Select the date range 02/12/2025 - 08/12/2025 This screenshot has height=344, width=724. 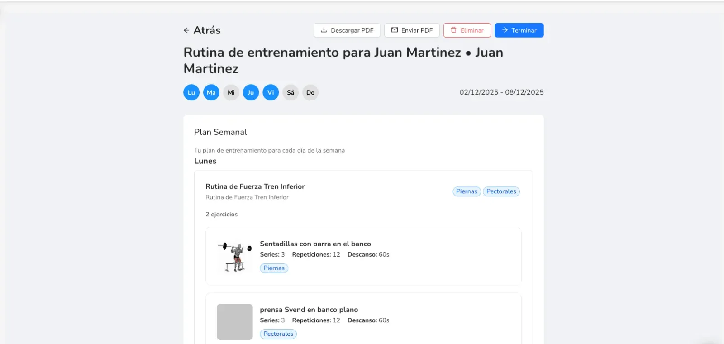(502, 92)
